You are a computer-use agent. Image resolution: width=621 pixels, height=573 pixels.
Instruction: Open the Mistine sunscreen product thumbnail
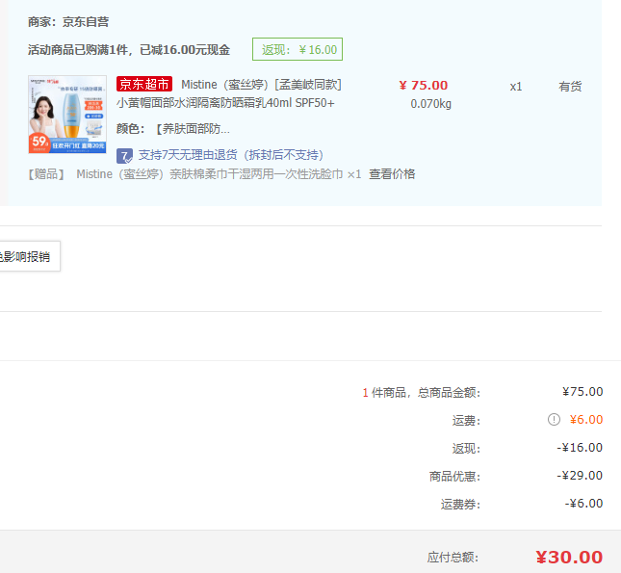click(x=67, y=115)
